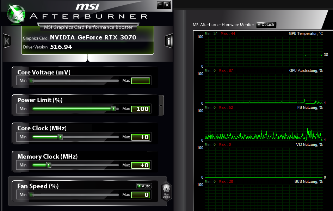
Task: Click driver version 516.94
Action: (x=61, y=47)
